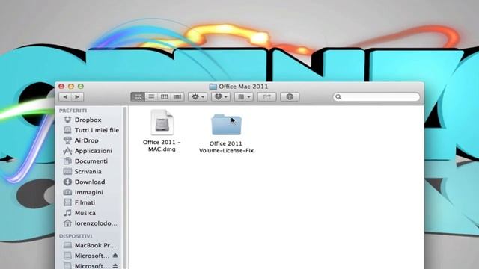
Task: Switch to Cover Flow view
Action: [x=177, y=97]
